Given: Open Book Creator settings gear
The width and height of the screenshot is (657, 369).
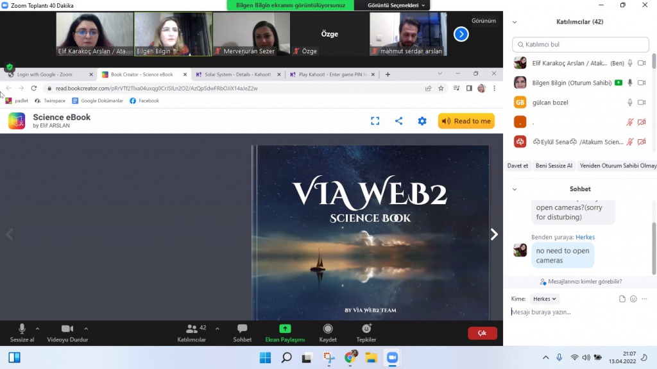Looking at the screenshot, I should (422, 121).
